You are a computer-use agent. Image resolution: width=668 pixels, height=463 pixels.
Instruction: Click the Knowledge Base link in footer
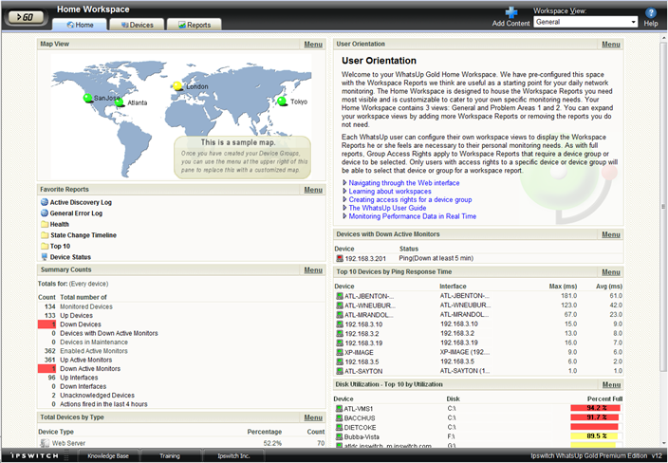pos(108,456)
